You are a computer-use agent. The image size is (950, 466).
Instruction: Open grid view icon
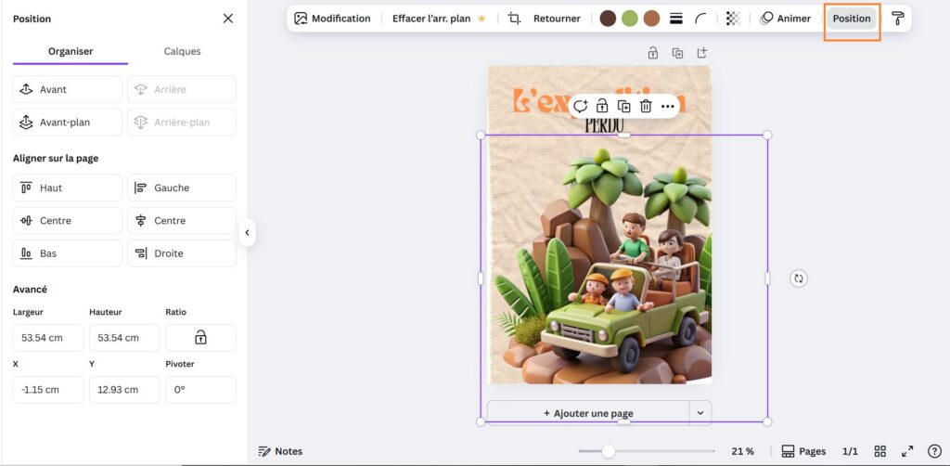pyautogui.click(x=879, y=451)
